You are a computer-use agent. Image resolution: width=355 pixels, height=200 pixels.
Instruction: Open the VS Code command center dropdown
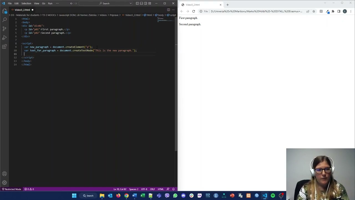tap(130, 3)
